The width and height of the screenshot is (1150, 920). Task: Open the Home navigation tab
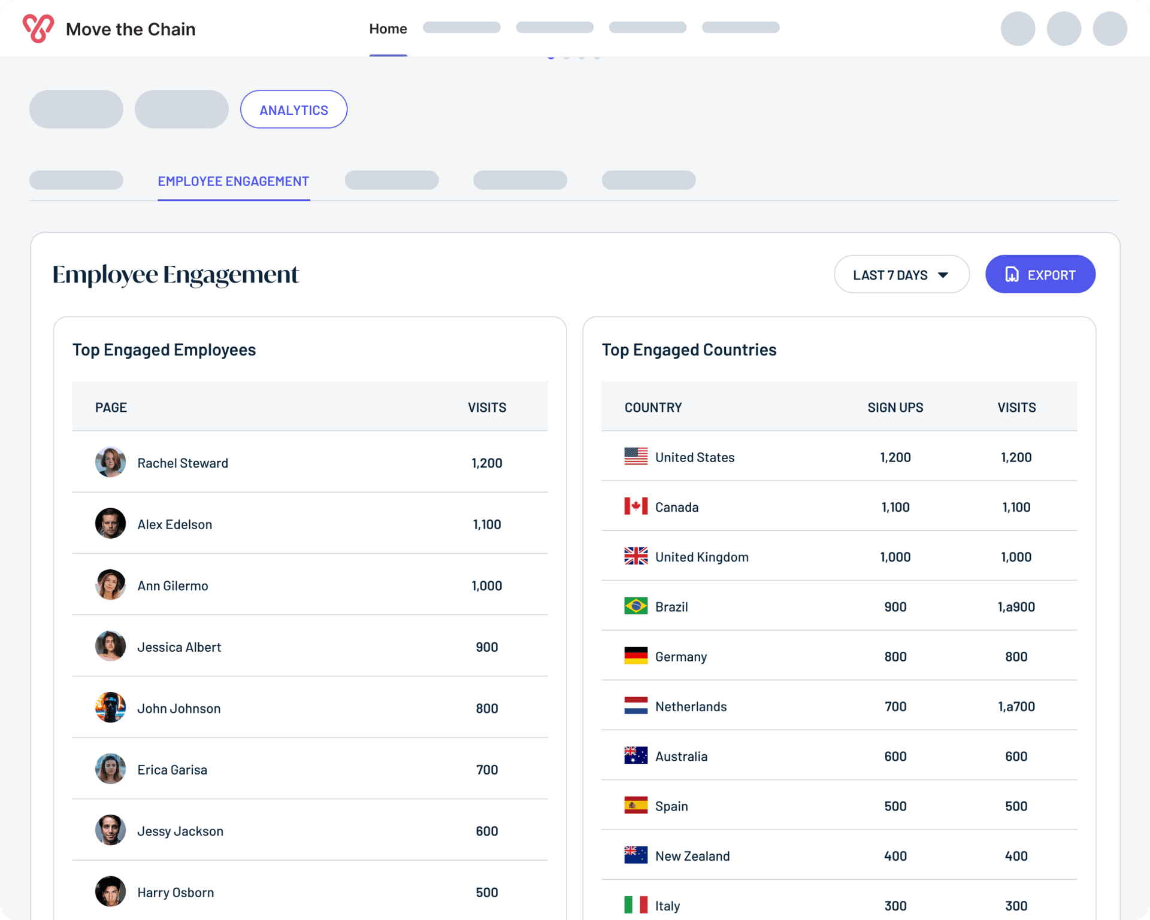388,29
